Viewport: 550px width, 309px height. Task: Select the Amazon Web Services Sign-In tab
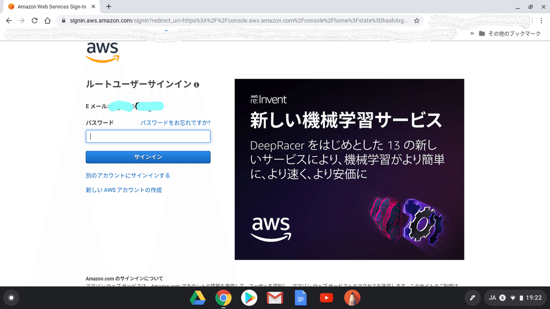click(x=52, y=7)
